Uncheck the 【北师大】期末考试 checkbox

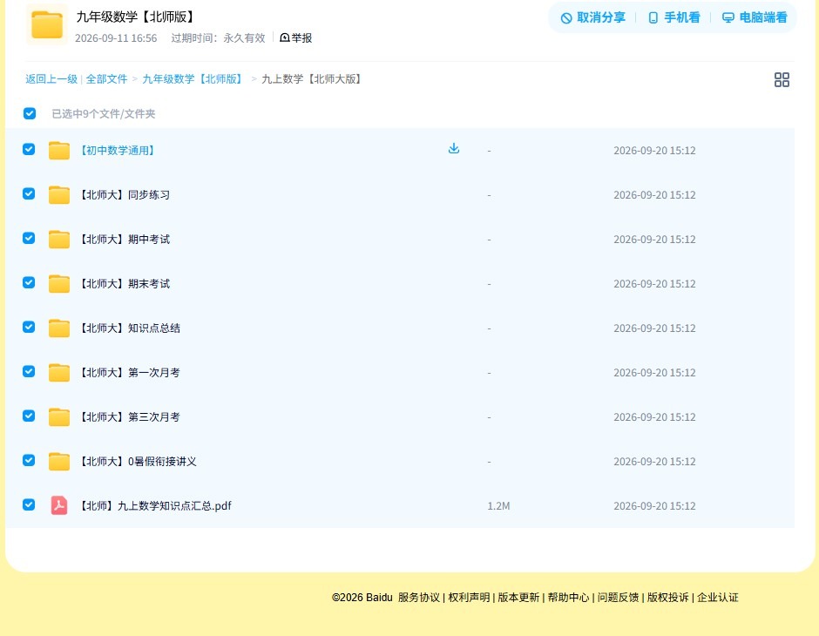(x=29, y=282)
